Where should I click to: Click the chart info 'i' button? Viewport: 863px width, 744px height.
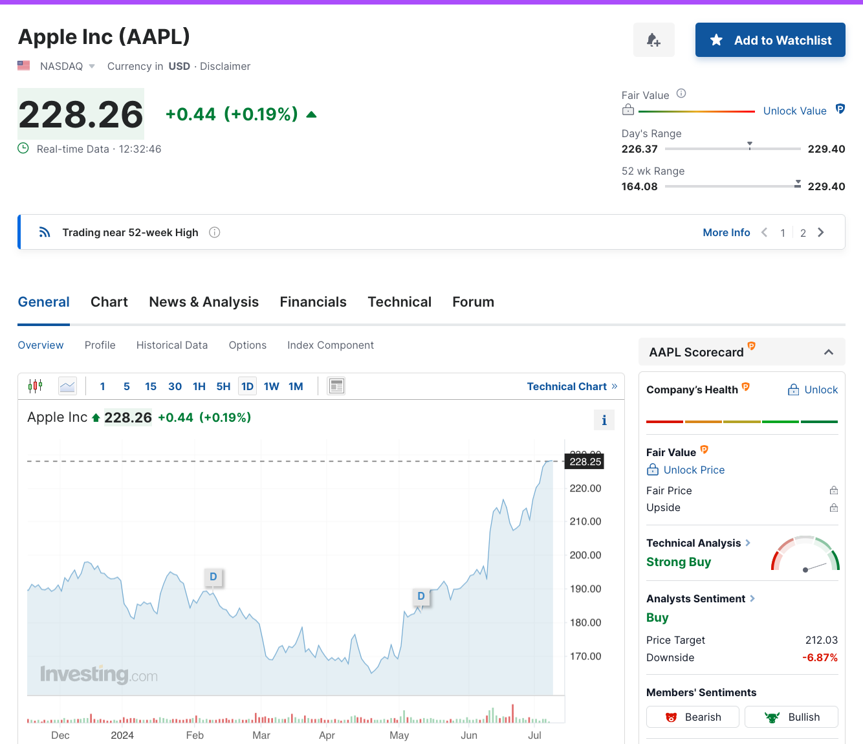tap(604, 420)
